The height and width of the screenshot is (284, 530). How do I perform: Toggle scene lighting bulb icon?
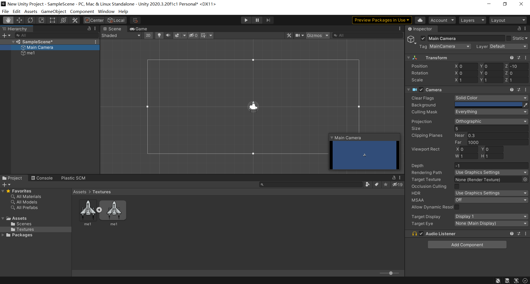tap(159, 35)
